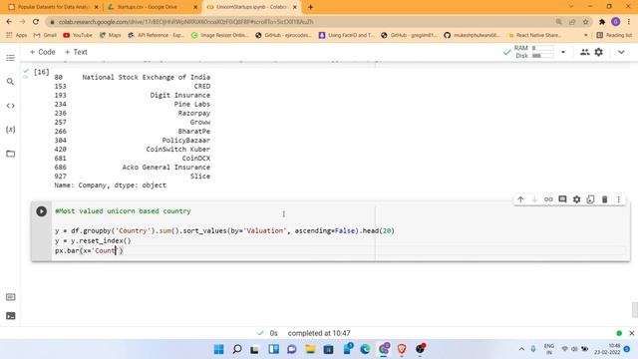Move cell up with arrow icon
638x359 pixels.
[520, 199]
